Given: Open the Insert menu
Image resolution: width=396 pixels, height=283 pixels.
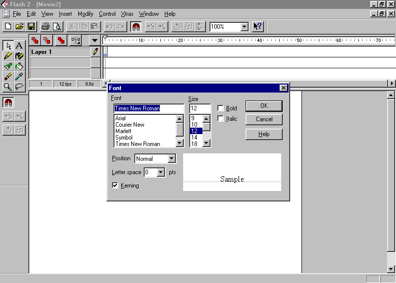Looking at the screenshot, I should point(65,14).
